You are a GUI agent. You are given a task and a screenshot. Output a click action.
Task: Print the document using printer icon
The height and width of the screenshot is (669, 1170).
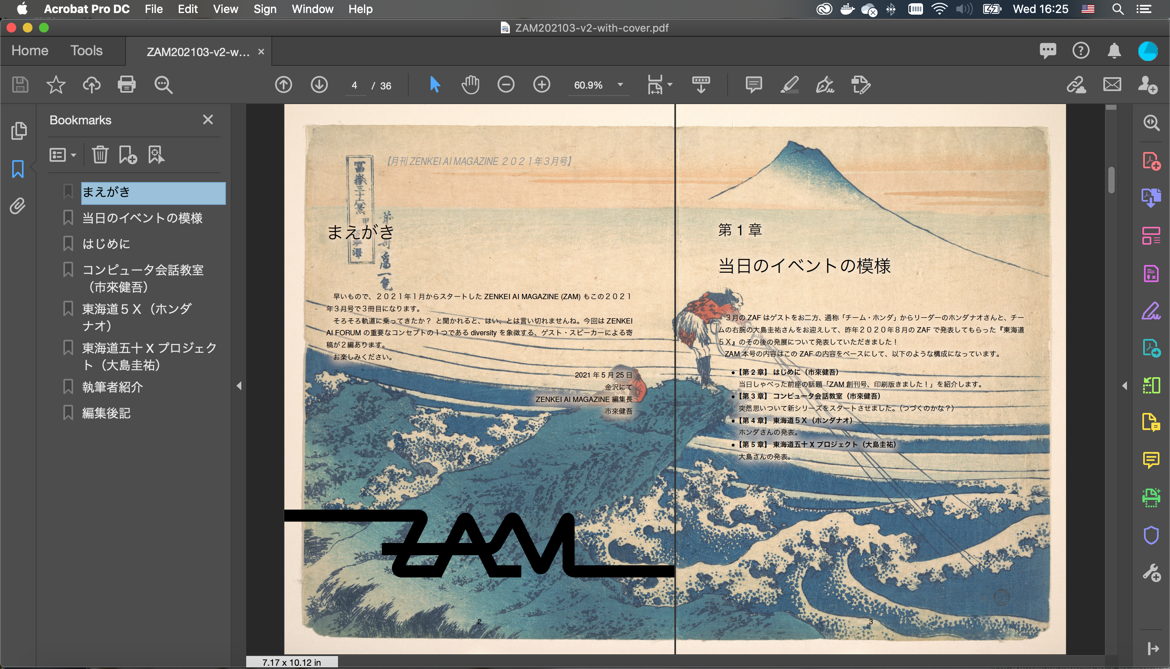click(x=127, y=85)
